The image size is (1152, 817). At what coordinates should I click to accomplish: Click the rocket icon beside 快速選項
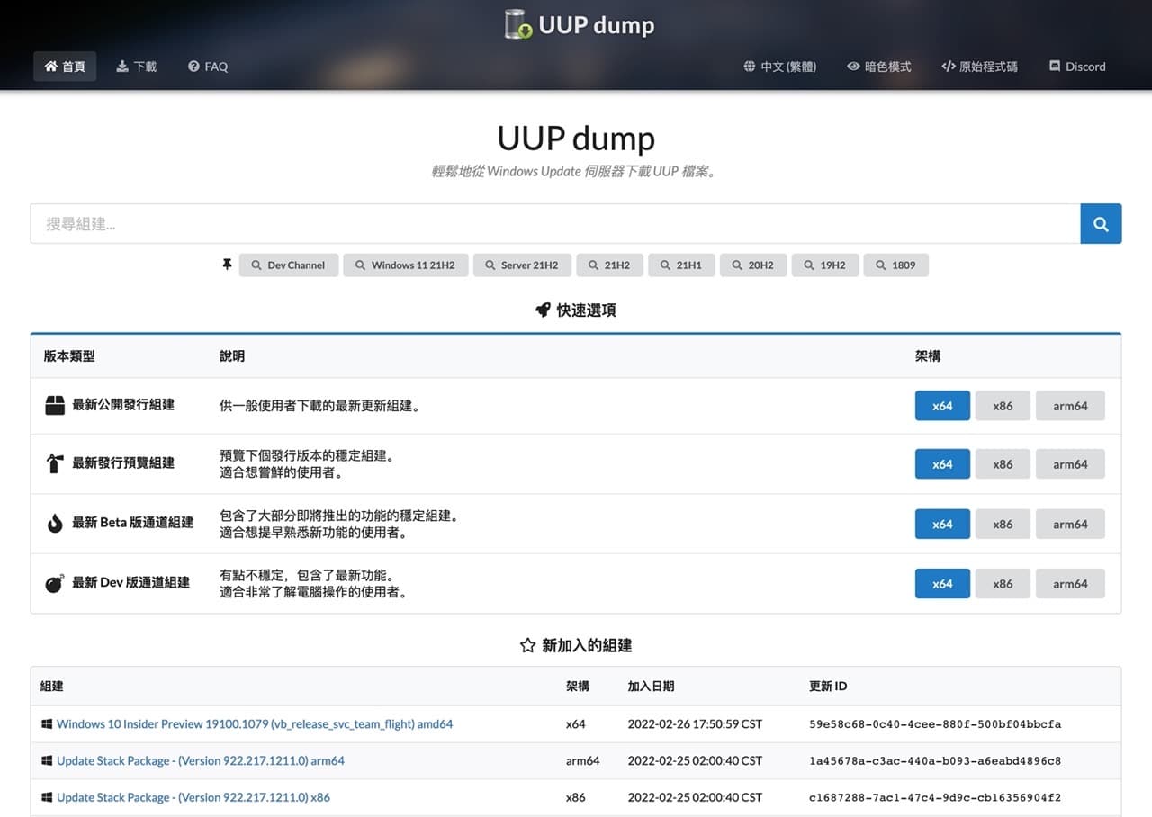click(x=543, y=310)
